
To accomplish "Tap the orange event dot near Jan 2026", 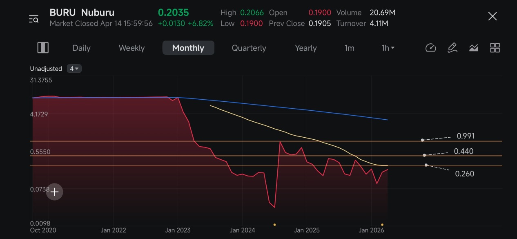I will 382,224.
